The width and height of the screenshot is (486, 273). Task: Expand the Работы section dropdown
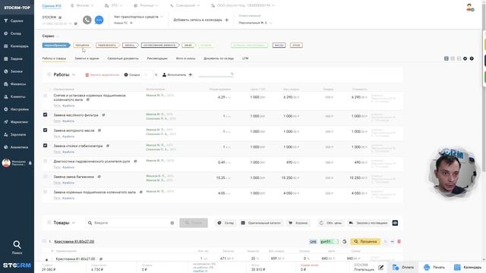click(x=74, y=74)
